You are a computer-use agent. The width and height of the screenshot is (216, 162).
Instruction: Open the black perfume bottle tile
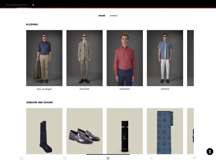click(x=125, y=131)
